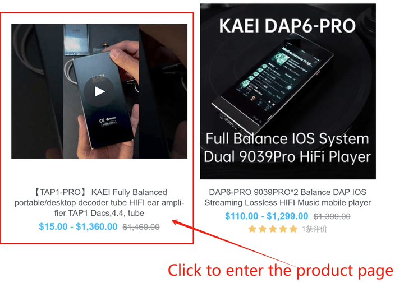Click the KAEI DAP6-PRO heading in image

coord(287,26)
